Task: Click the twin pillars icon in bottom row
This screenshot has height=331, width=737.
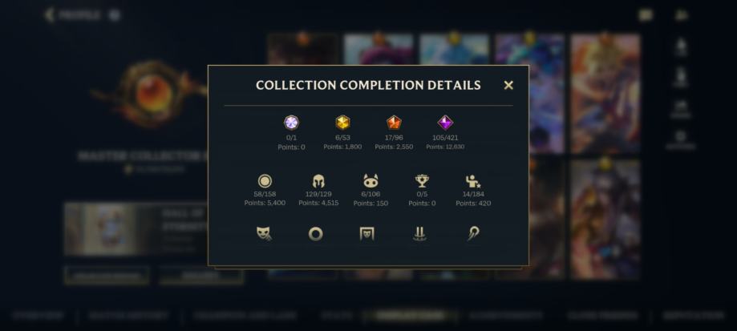Action: [419, 233]
